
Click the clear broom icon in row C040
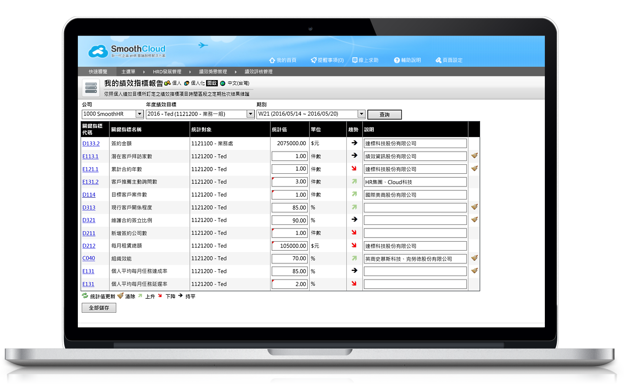[x=474, y=258]
